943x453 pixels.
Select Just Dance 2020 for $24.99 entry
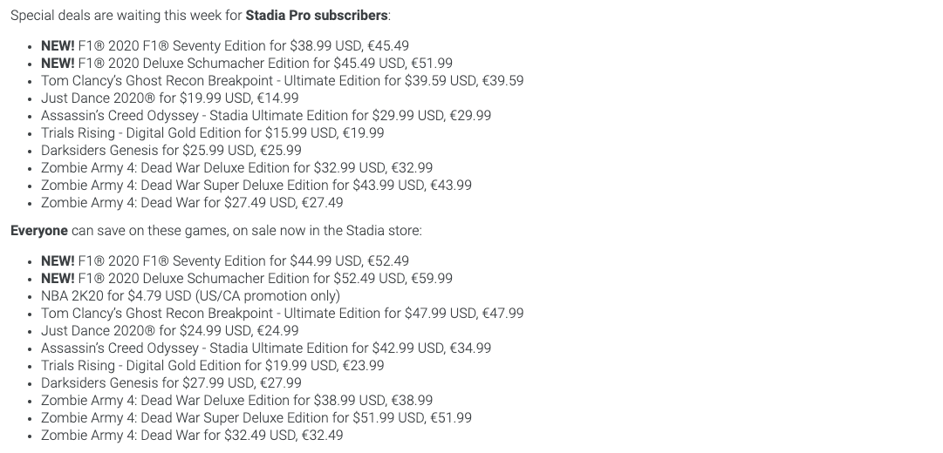pos(169,330)
